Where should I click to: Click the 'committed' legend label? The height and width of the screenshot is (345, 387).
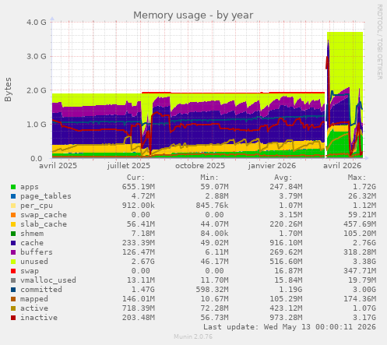41,290
